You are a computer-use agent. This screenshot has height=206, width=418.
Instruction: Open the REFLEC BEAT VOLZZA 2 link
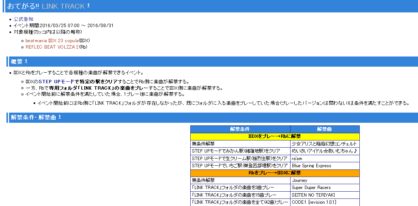[x=52, y=47]
